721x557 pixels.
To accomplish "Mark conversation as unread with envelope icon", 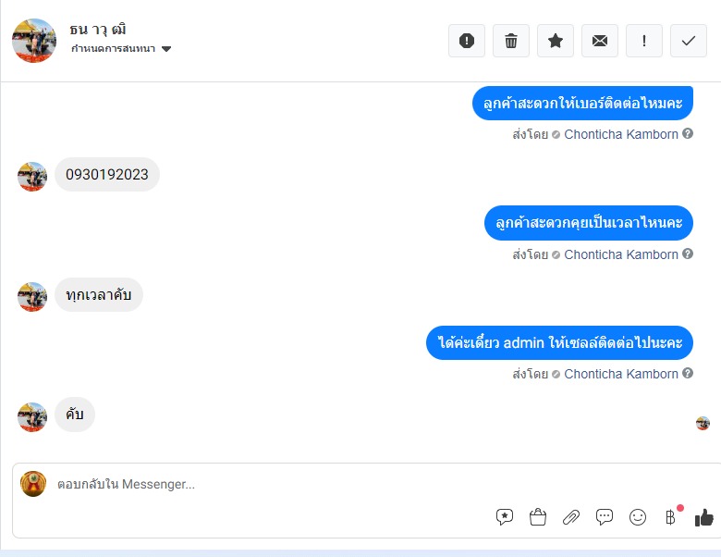I will coord(600,41).
